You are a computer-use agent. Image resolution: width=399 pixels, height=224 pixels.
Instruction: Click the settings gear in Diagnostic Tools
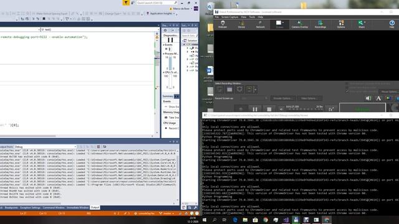coord(165,30)
